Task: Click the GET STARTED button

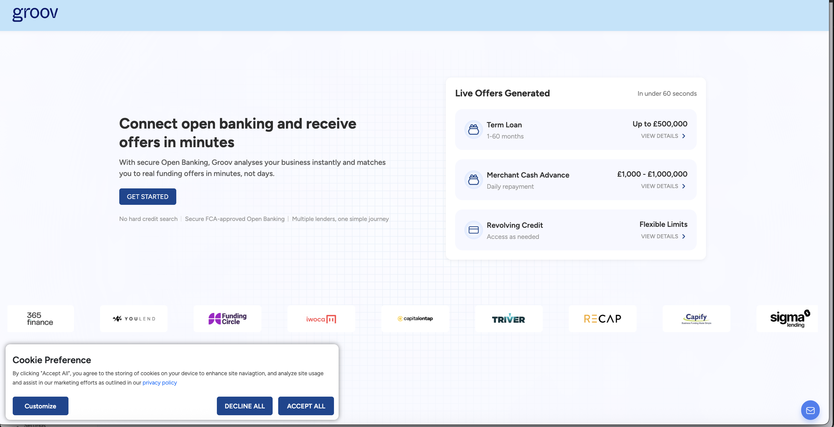Action: coord(148,196)
